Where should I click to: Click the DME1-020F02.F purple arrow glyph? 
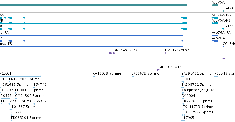click(166, 53)
